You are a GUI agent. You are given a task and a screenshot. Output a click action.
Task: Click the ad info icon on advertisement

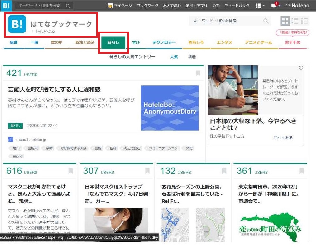tap(301, 68)
